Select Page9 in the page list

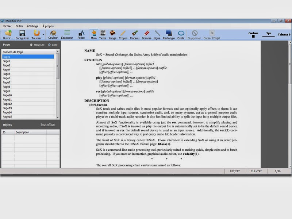pyautogui.click(x=28, y=91)
